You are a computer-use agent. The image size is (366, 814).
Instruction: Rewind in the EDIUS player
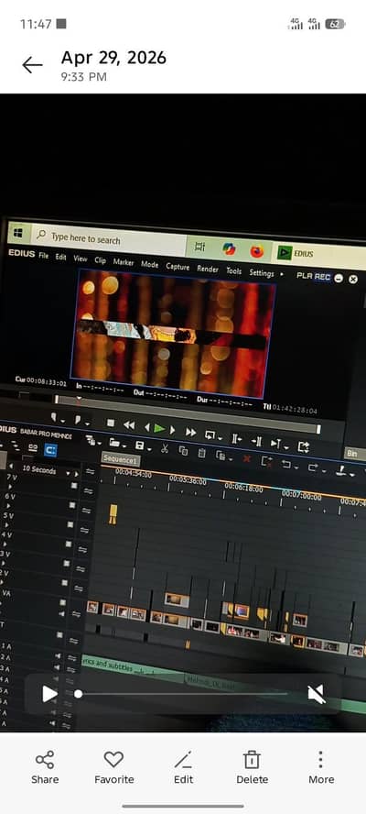coord(129,425)
